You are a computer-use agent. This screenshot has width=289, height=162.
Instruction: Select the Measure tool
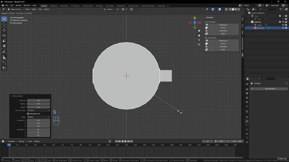coord(4,57)
